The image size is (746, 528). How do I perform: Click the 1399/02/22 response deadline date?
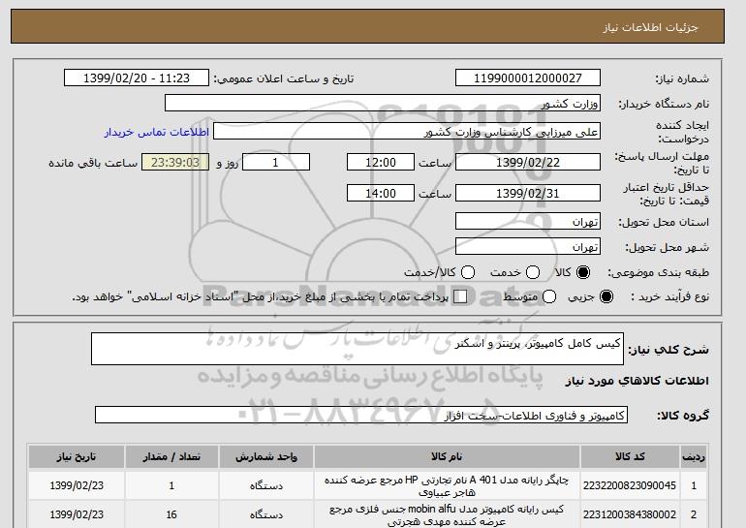click(x=528, y=162)
